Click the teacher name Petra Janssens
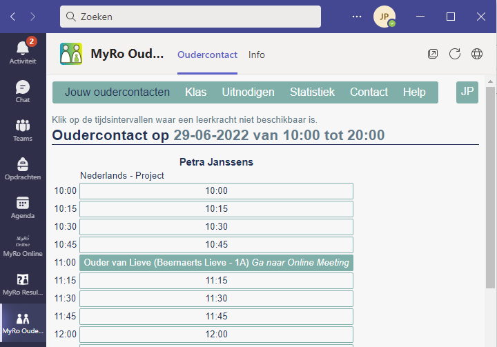Viewport: 497px width, 347px height. point(216,162)
